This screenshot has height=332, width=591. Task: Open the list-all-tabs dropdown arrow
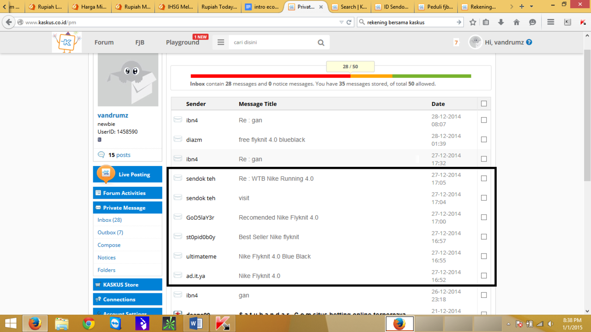coord(531,6)
